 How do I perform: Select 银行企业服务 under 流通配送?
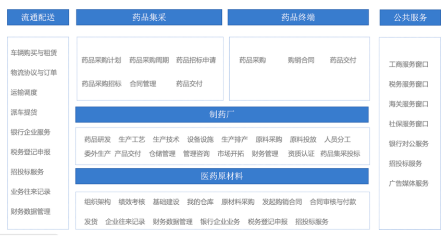(x=31, y=132)
